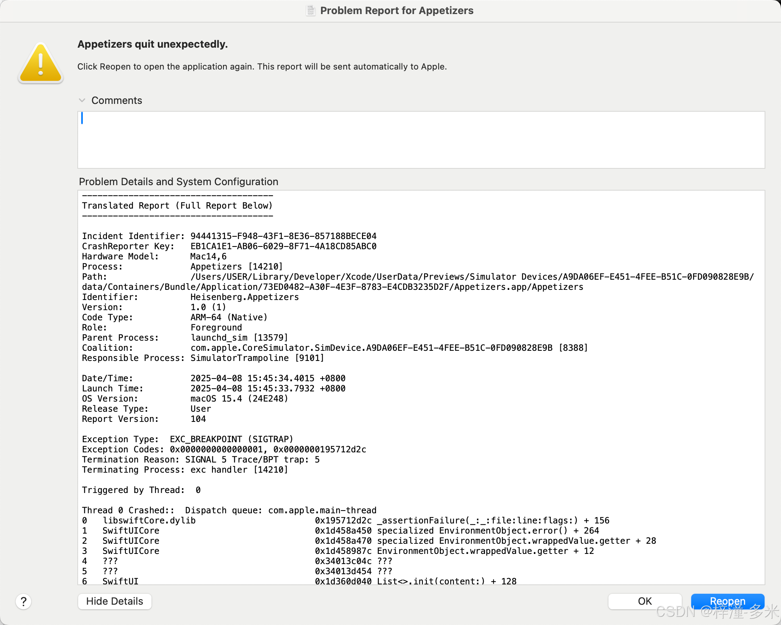Click the libswiftCore.dylib stack frame line

point(149,520)
